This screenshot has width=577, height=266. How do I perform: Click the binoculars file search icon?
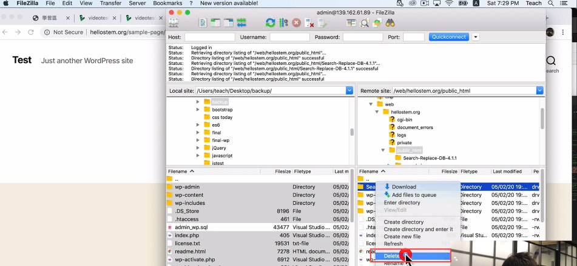tap(391, 23)
